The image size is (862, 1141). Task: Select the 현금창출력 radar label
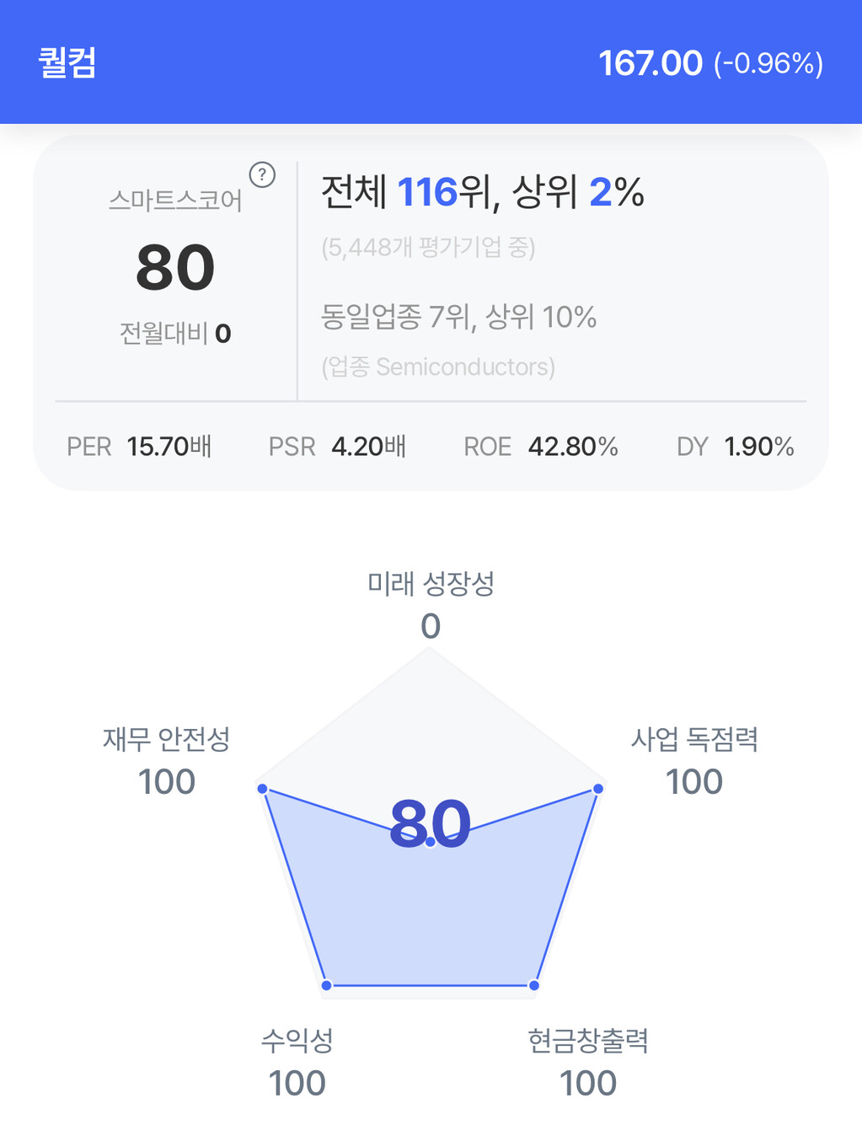pos(588,1041)
